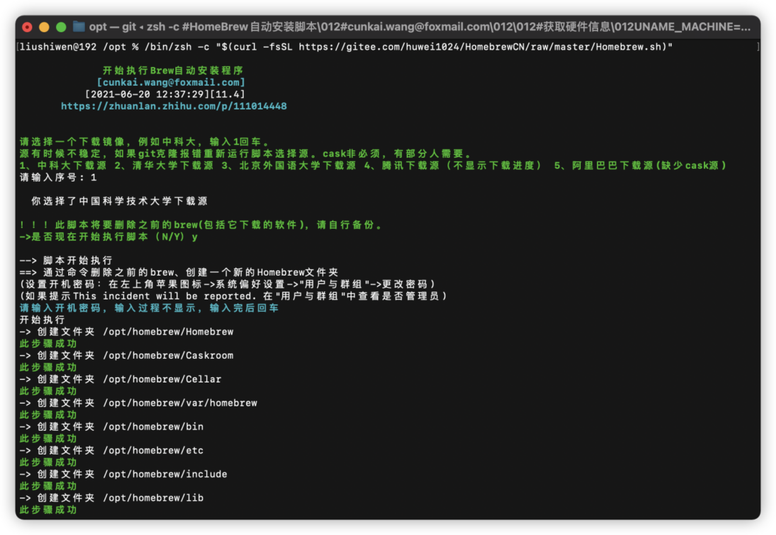Click the red close window button
The width and height of the screenshot is (776, 535).
click(27, 27)
